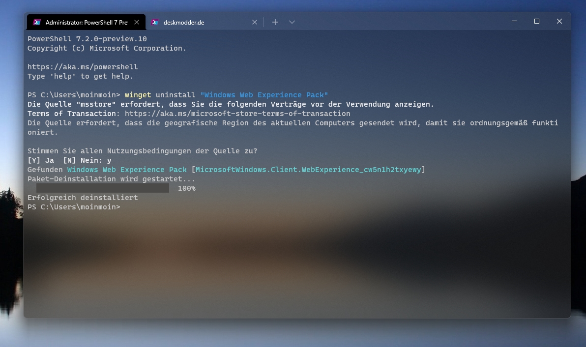The height and width of the screenshot is (347, 586).
Task: Close the deskmodder.de tab
Action: tap(255, 23)
